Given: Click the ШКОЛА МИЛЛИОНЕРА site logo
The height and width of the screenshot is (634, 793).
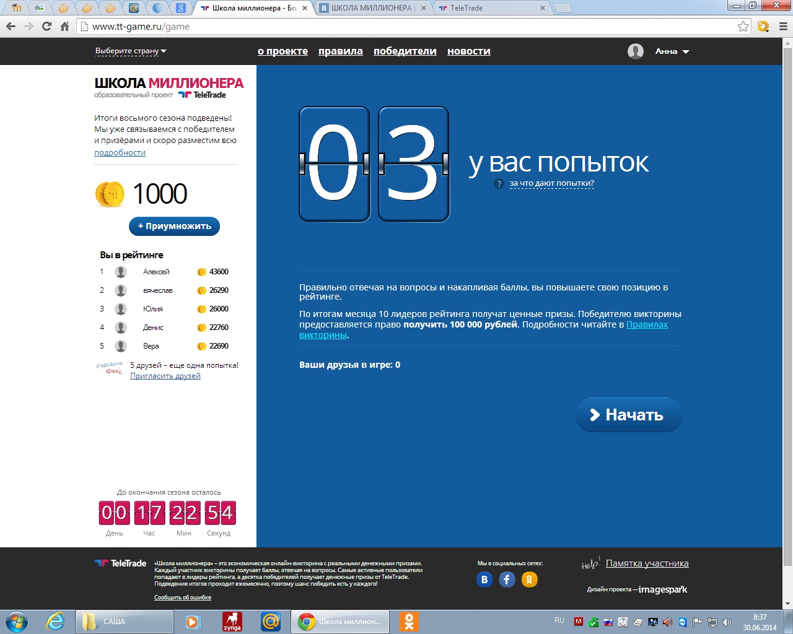Looking at the screenshot, I should click(x=169, y=83).
